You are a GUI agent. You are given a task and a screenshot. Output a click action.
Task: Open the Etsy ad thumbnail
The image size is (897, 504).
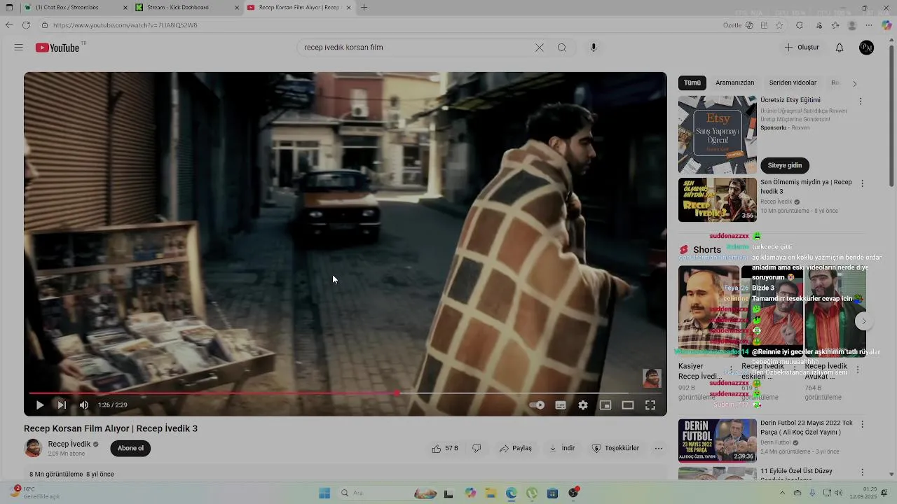[717, 135]
